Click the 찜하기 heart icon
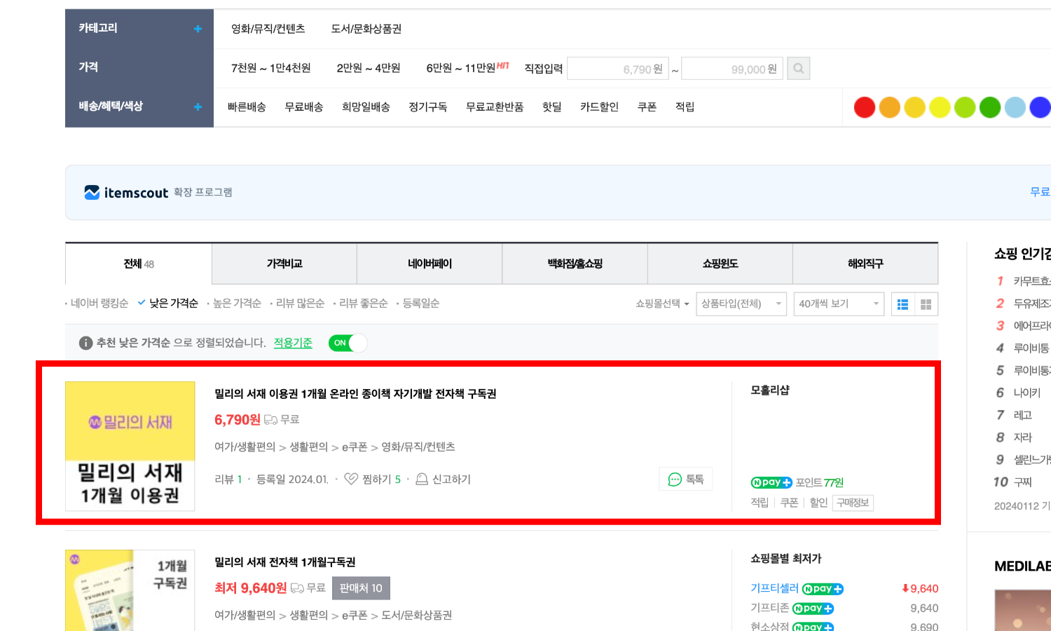The height and width of the screenshot is (631, 1051). click(x=351, y=479)
